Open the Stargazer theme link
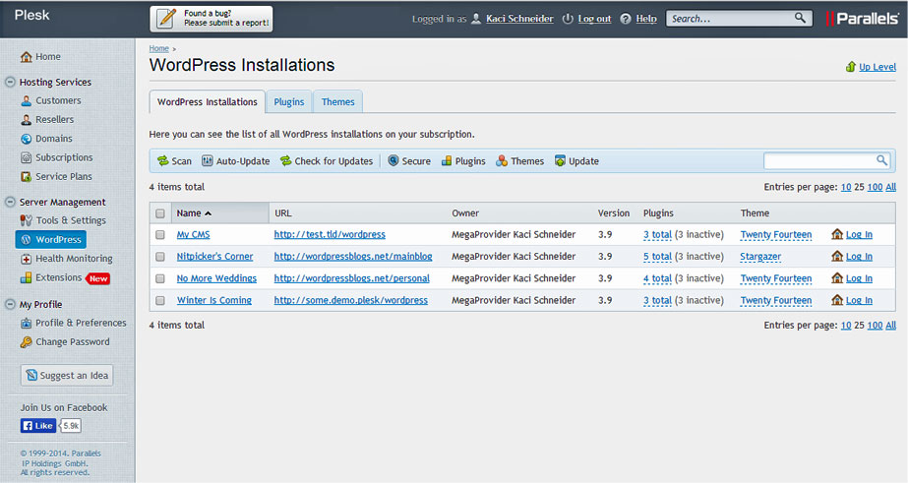 coord(760,257)
